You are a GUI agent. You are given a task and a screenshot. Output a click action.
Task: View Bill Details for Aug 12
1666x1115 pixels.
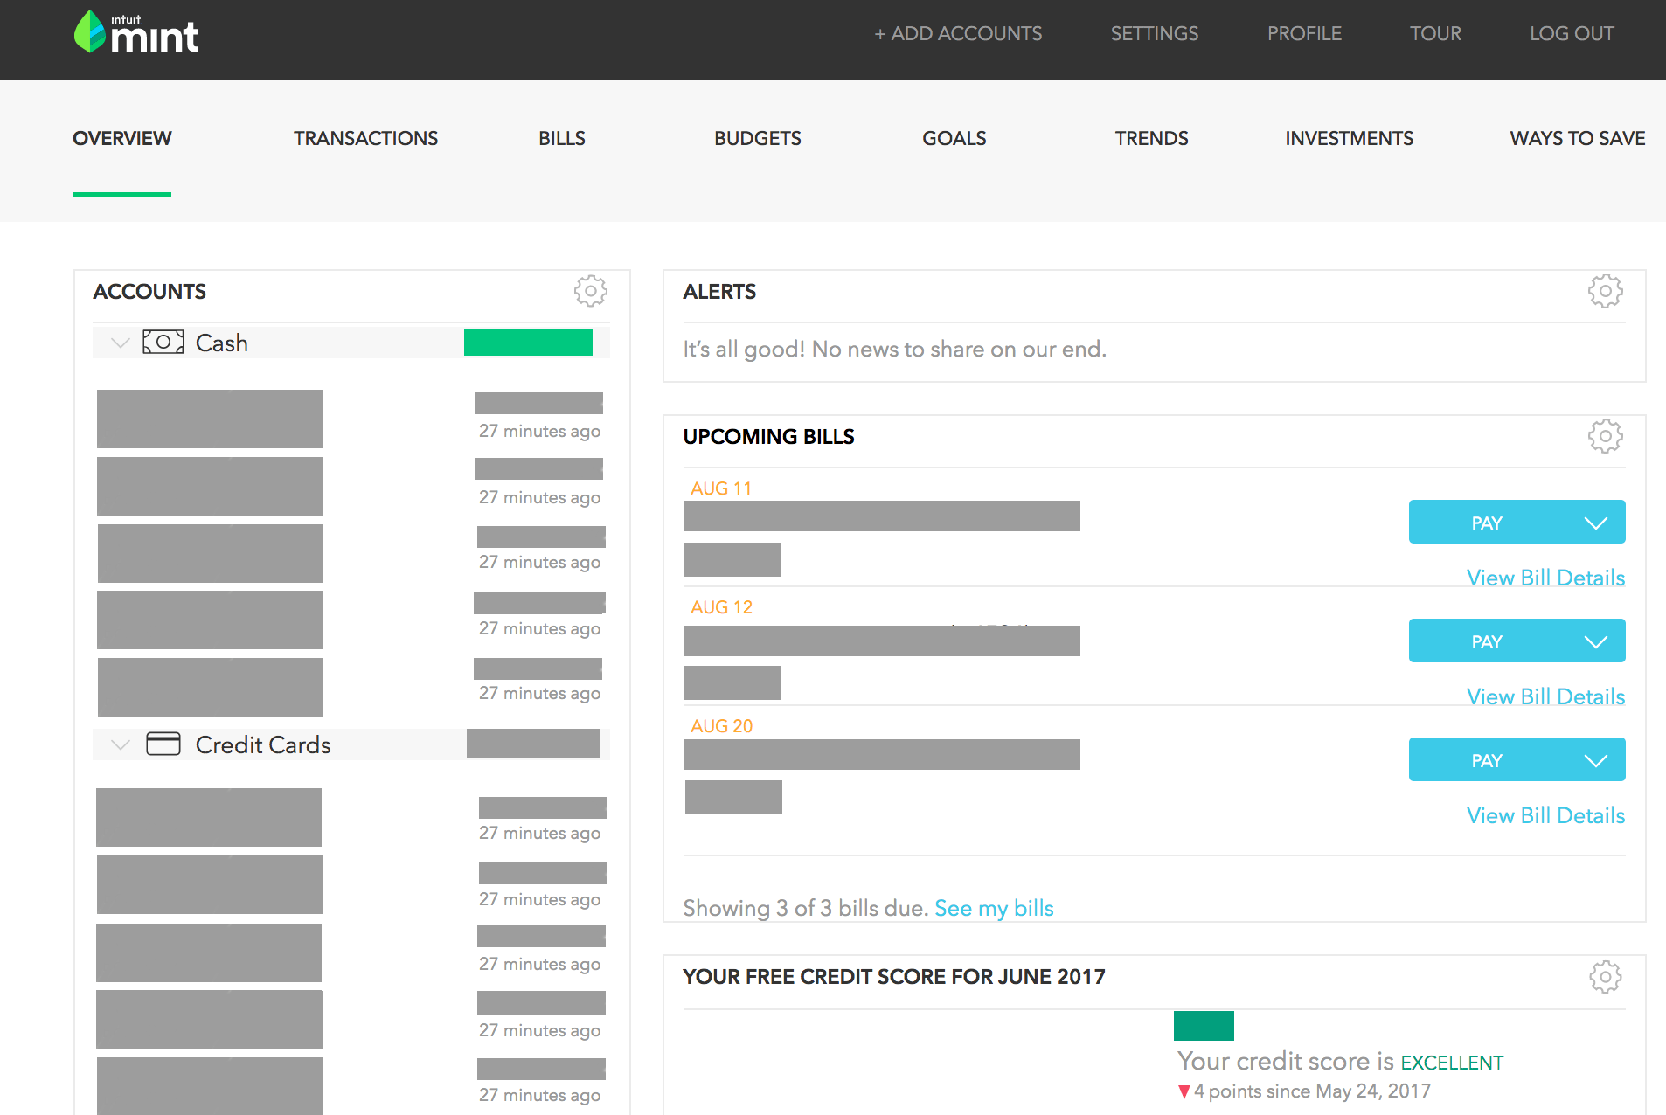(x=1545, y=696)
